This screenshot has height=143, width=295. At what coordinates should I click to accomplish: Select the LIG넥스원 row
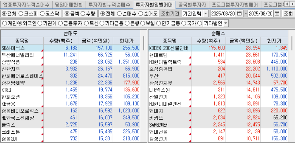218,90
